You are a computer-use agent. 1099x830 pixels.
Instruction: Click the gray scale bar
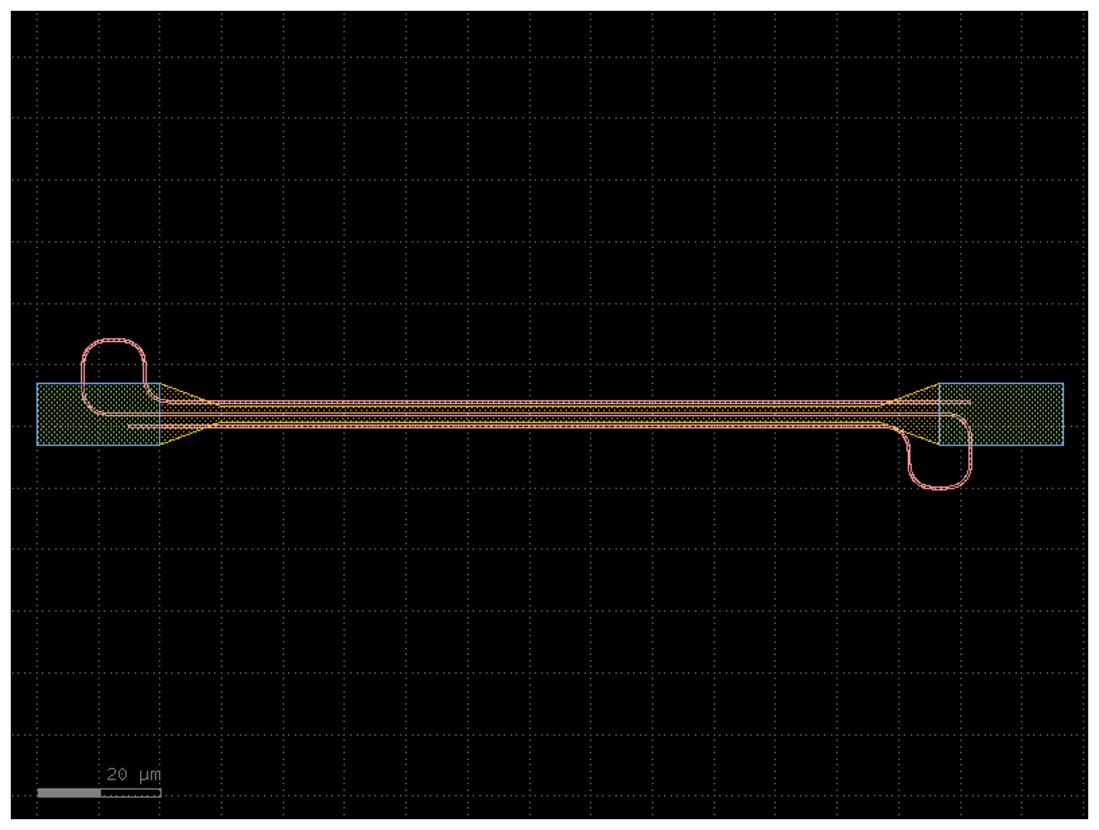[99, 793]
